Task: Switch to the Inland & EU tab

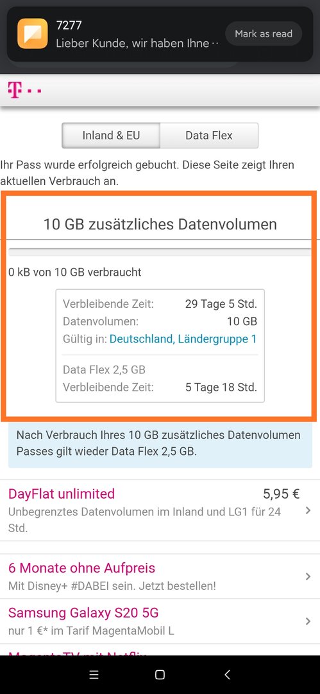Action: (111, 136)
